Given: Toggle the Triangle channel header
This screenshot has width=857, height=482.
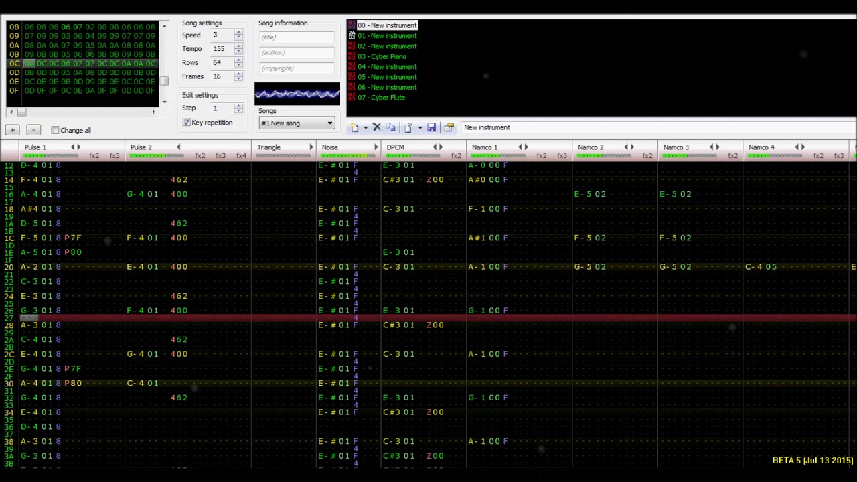Looking at the screenshot, I should 268,147.
